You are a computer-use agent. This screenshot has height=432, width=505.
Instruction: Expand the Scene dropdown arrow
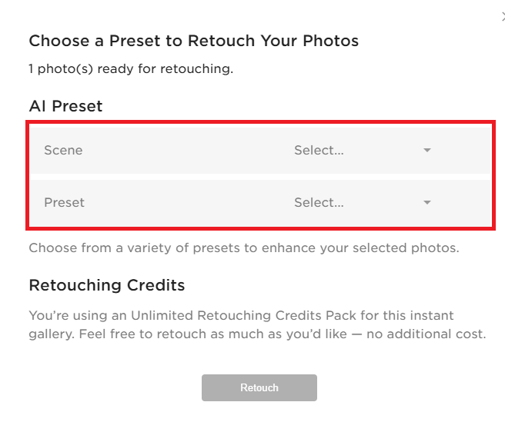[x=427, y=150]
